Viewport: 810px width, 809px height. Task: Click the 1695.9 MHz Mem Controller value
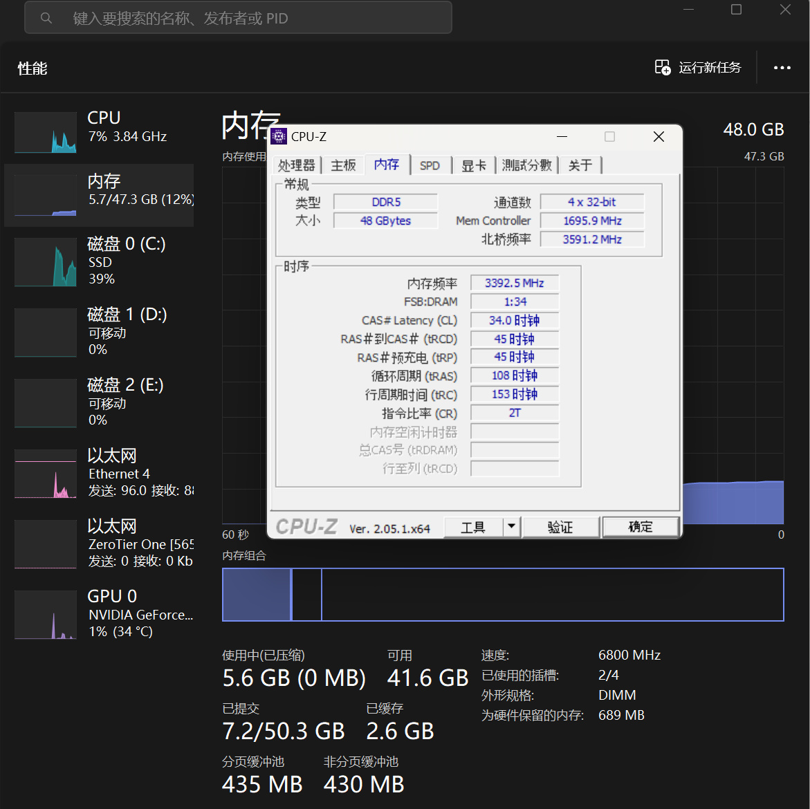tap(592, 221)
